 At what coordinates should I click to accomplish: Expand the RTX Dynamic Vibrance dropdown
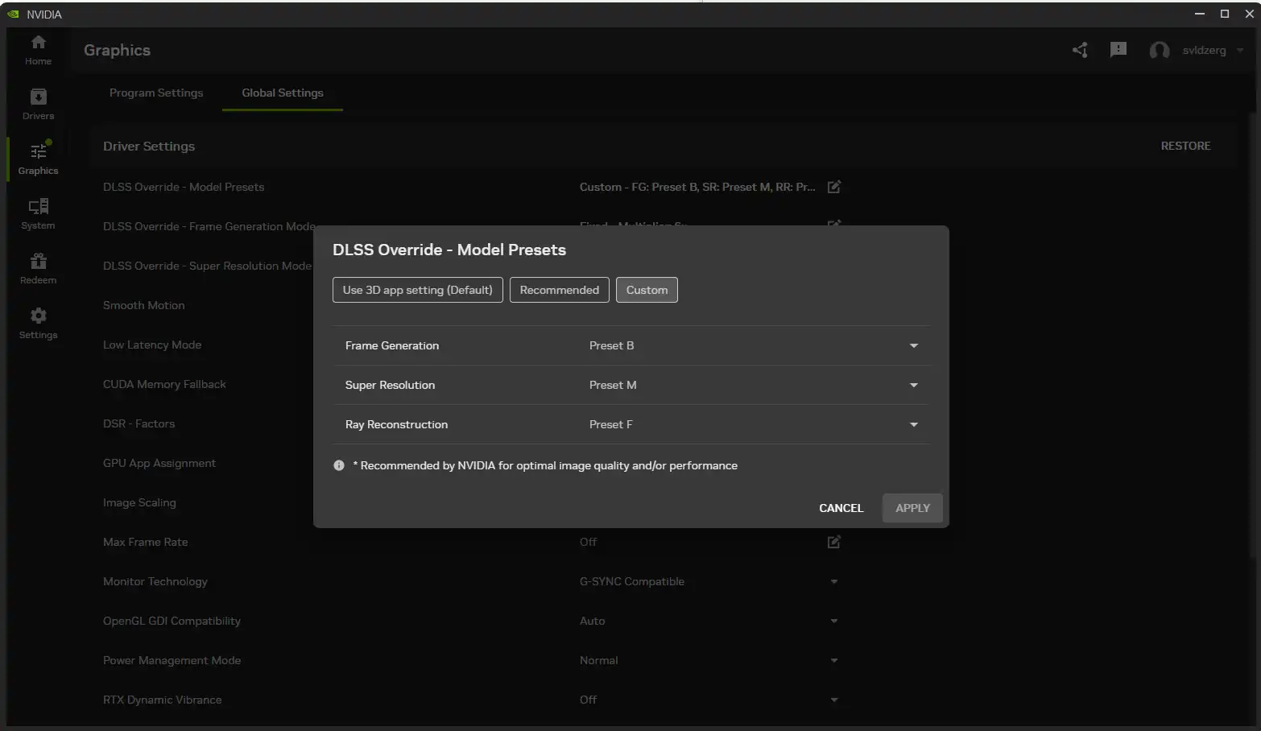834,700
